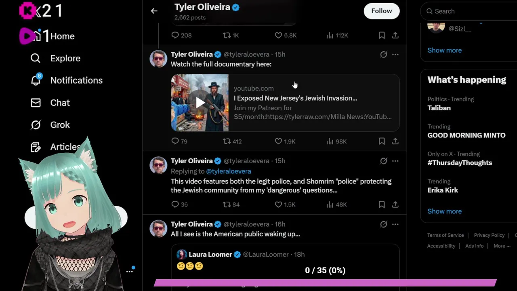
Task: Open more options on documentary post
Action: coord(395,55)
